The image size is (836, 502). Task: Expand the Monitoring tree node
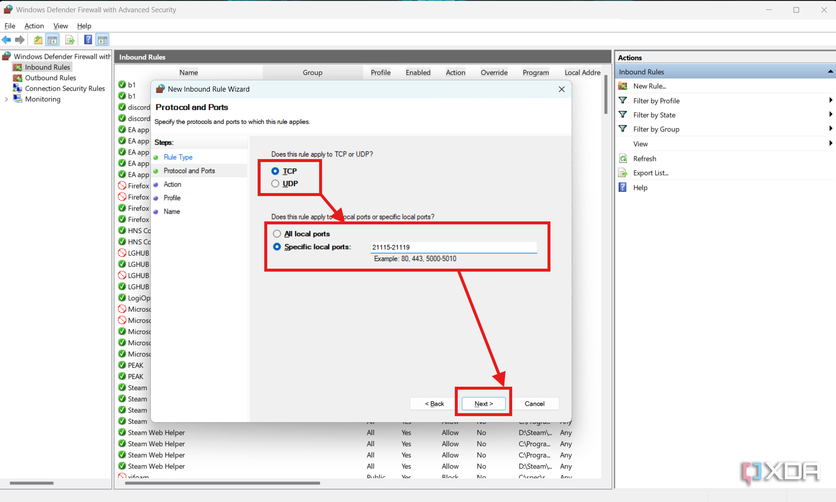(6, 99)
